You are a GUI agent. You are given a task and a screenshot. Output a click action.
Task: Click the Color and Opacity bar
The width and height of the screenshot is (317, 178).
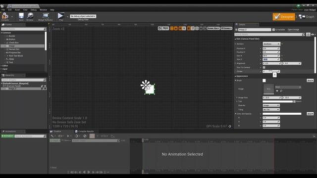point(282,114)
